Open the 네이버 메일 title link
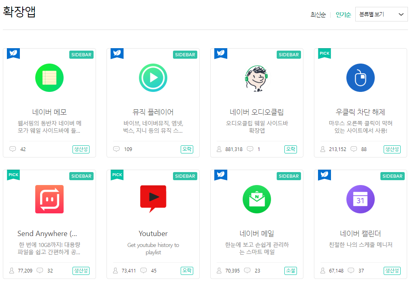This screenshot has height=283, width=412. [257, 234]
